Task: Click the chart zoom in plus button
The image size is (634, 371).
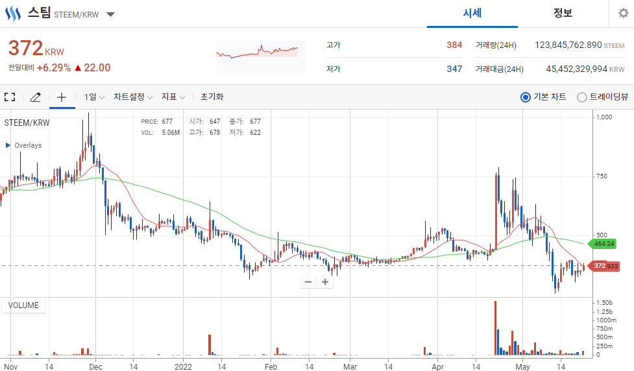Action: (324, 282)
